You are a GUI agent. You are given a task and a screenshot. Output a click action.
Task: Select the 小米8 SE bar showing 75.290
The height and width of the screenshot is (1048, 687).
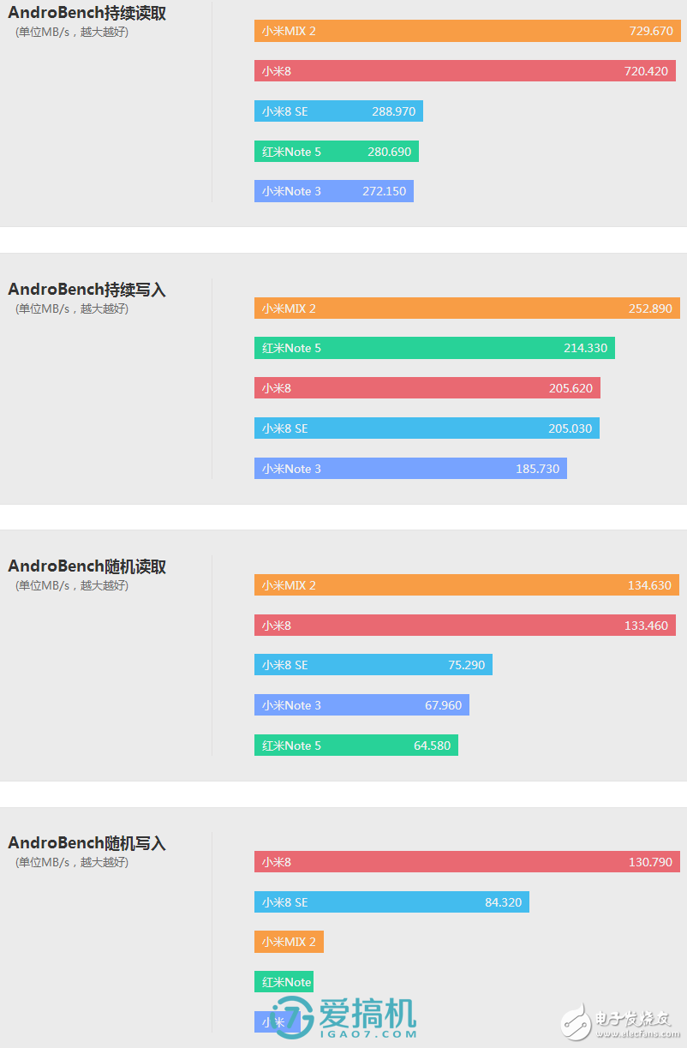coord(373,665)
